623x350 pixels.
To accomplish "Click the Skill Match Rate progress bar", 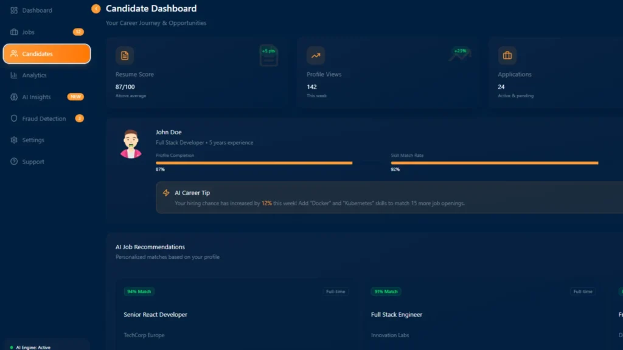I will pyautogui.click(x=494, y=163).
